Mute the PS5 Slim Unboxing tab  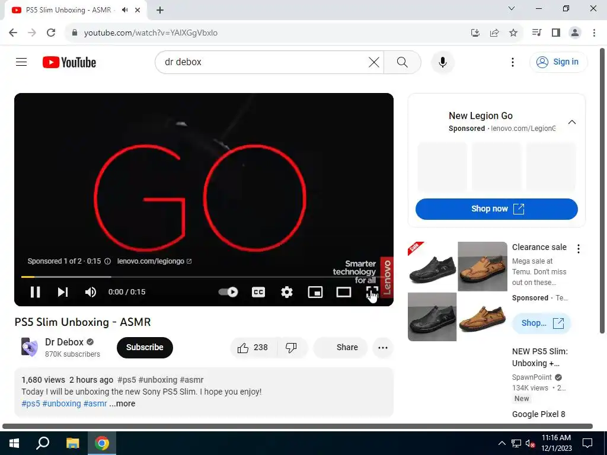click(124, 10)
